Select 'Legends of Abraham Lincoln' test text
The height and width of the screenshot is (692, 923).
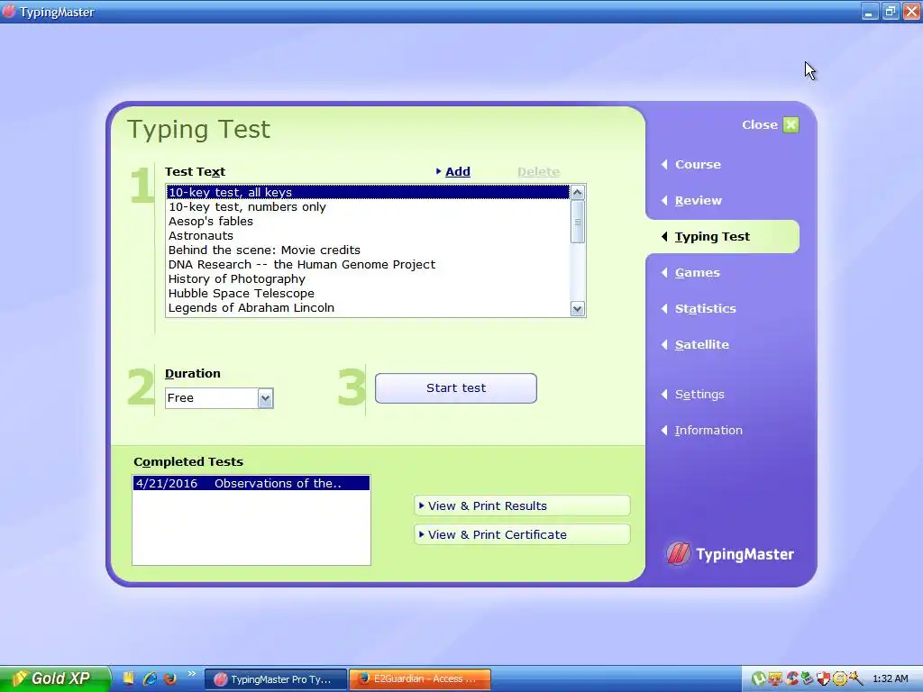(368, 308)
